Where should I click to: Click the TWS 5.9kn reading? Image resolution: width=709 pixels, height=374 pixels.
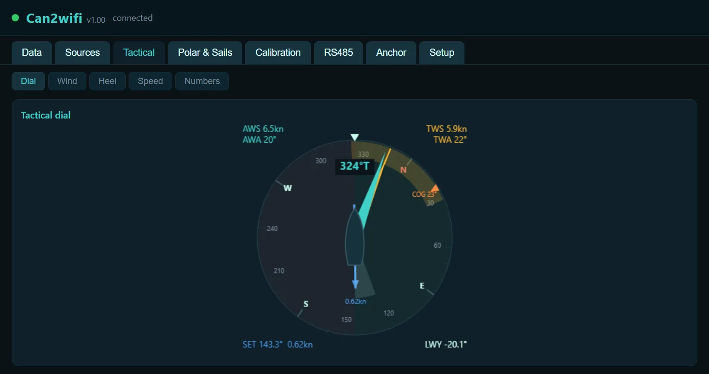[x=446, y=129]
